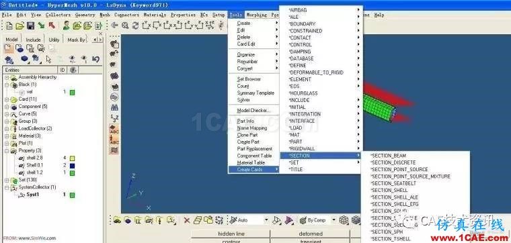511x243 pixels.
Task: Select Syst1 in SystemCollector tree
Action: click(x=32, y=195)
